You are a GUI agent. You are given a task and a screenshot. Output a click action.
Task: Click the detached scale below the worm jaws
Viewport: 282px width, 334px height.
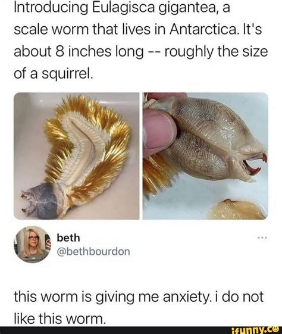pyautogui.click(x=239, y=210)
